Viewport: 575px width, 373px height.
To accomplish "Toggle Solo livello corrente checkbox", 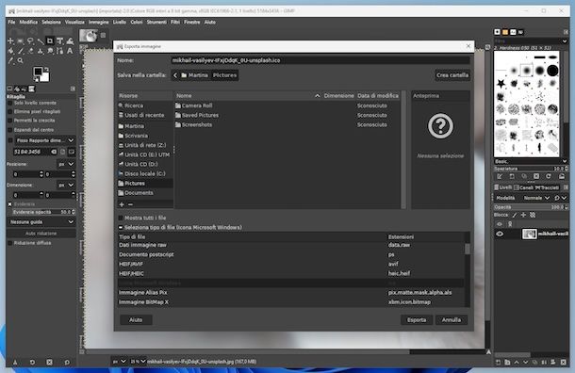I will click(x=10, y=104).
